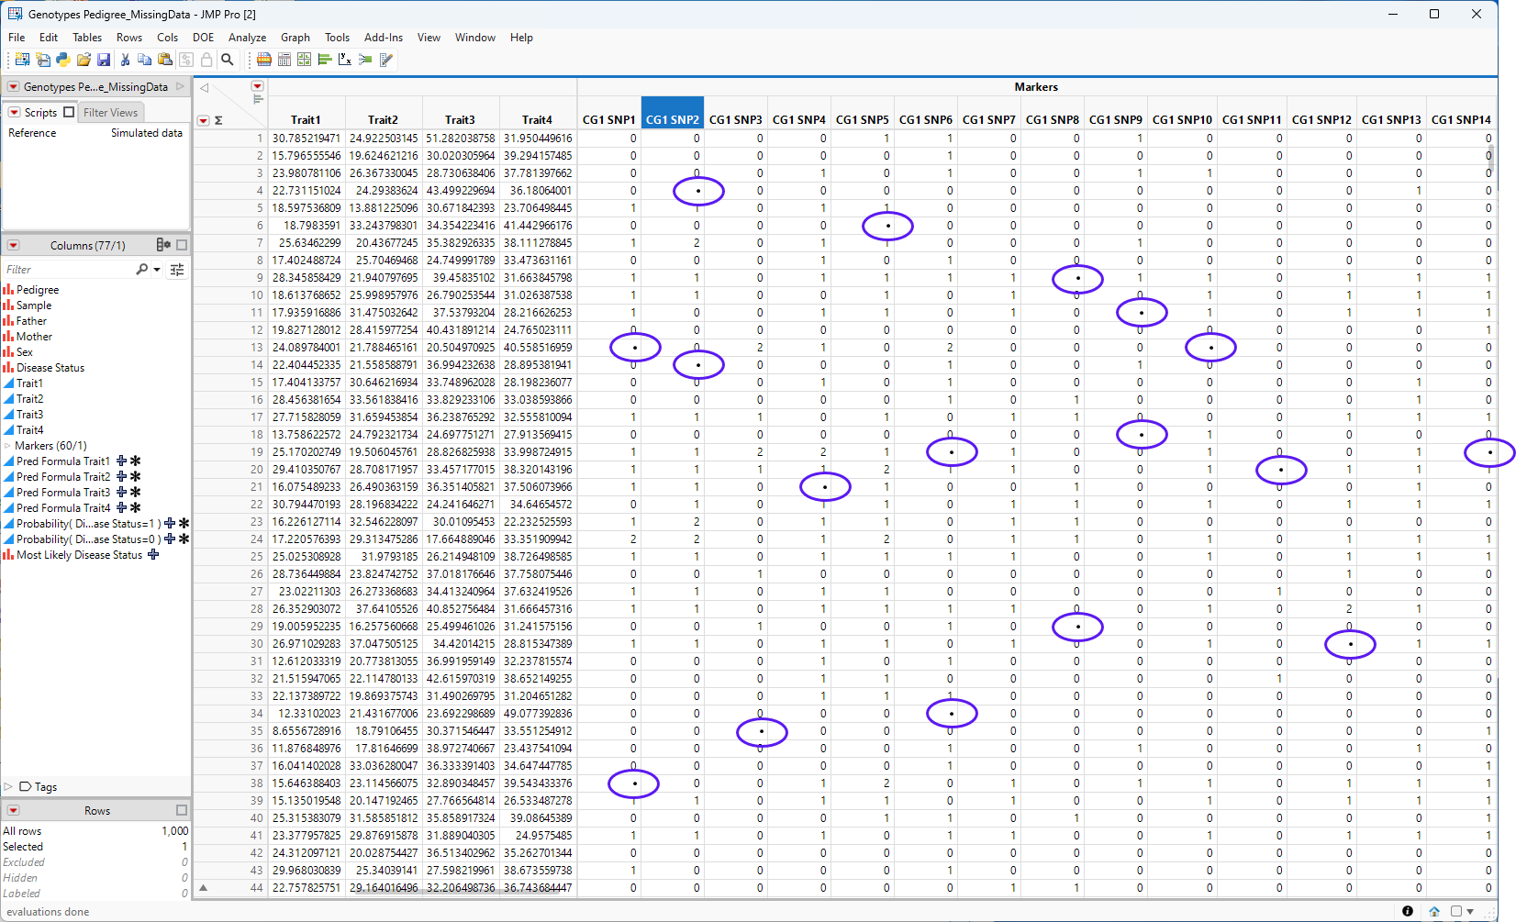The image size is (1516, 922).
Task: Expand the Markers (60/1) column group
Action: coord(9,445)
